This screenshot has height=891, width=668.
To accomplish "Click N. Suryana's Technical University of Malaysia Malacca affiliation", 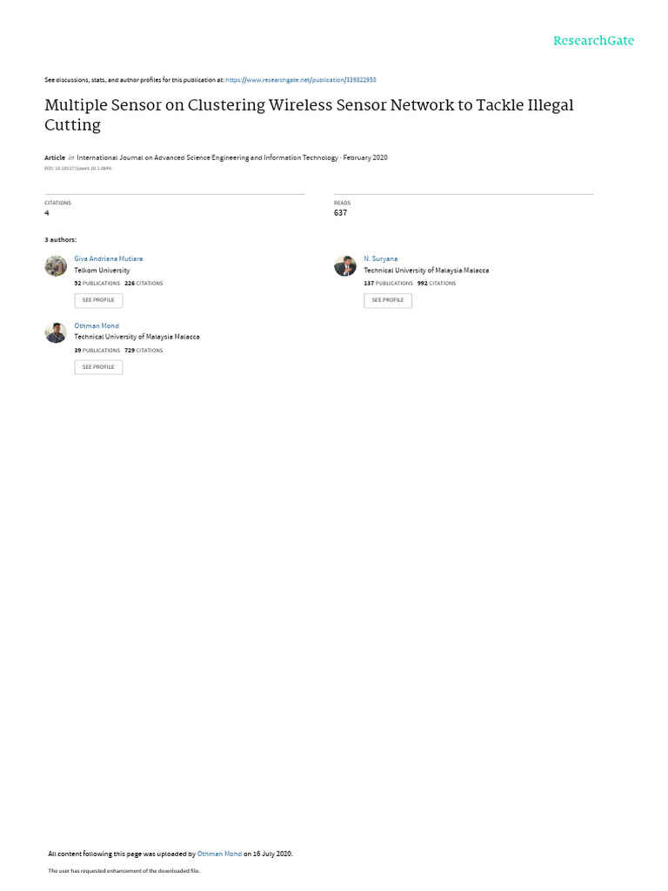I will pyautogui.click(x=426, y=271).
